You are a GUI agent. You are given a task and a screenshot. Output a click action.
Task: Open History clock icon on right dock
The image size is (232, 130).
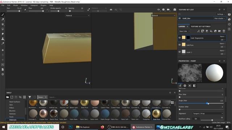229,24
